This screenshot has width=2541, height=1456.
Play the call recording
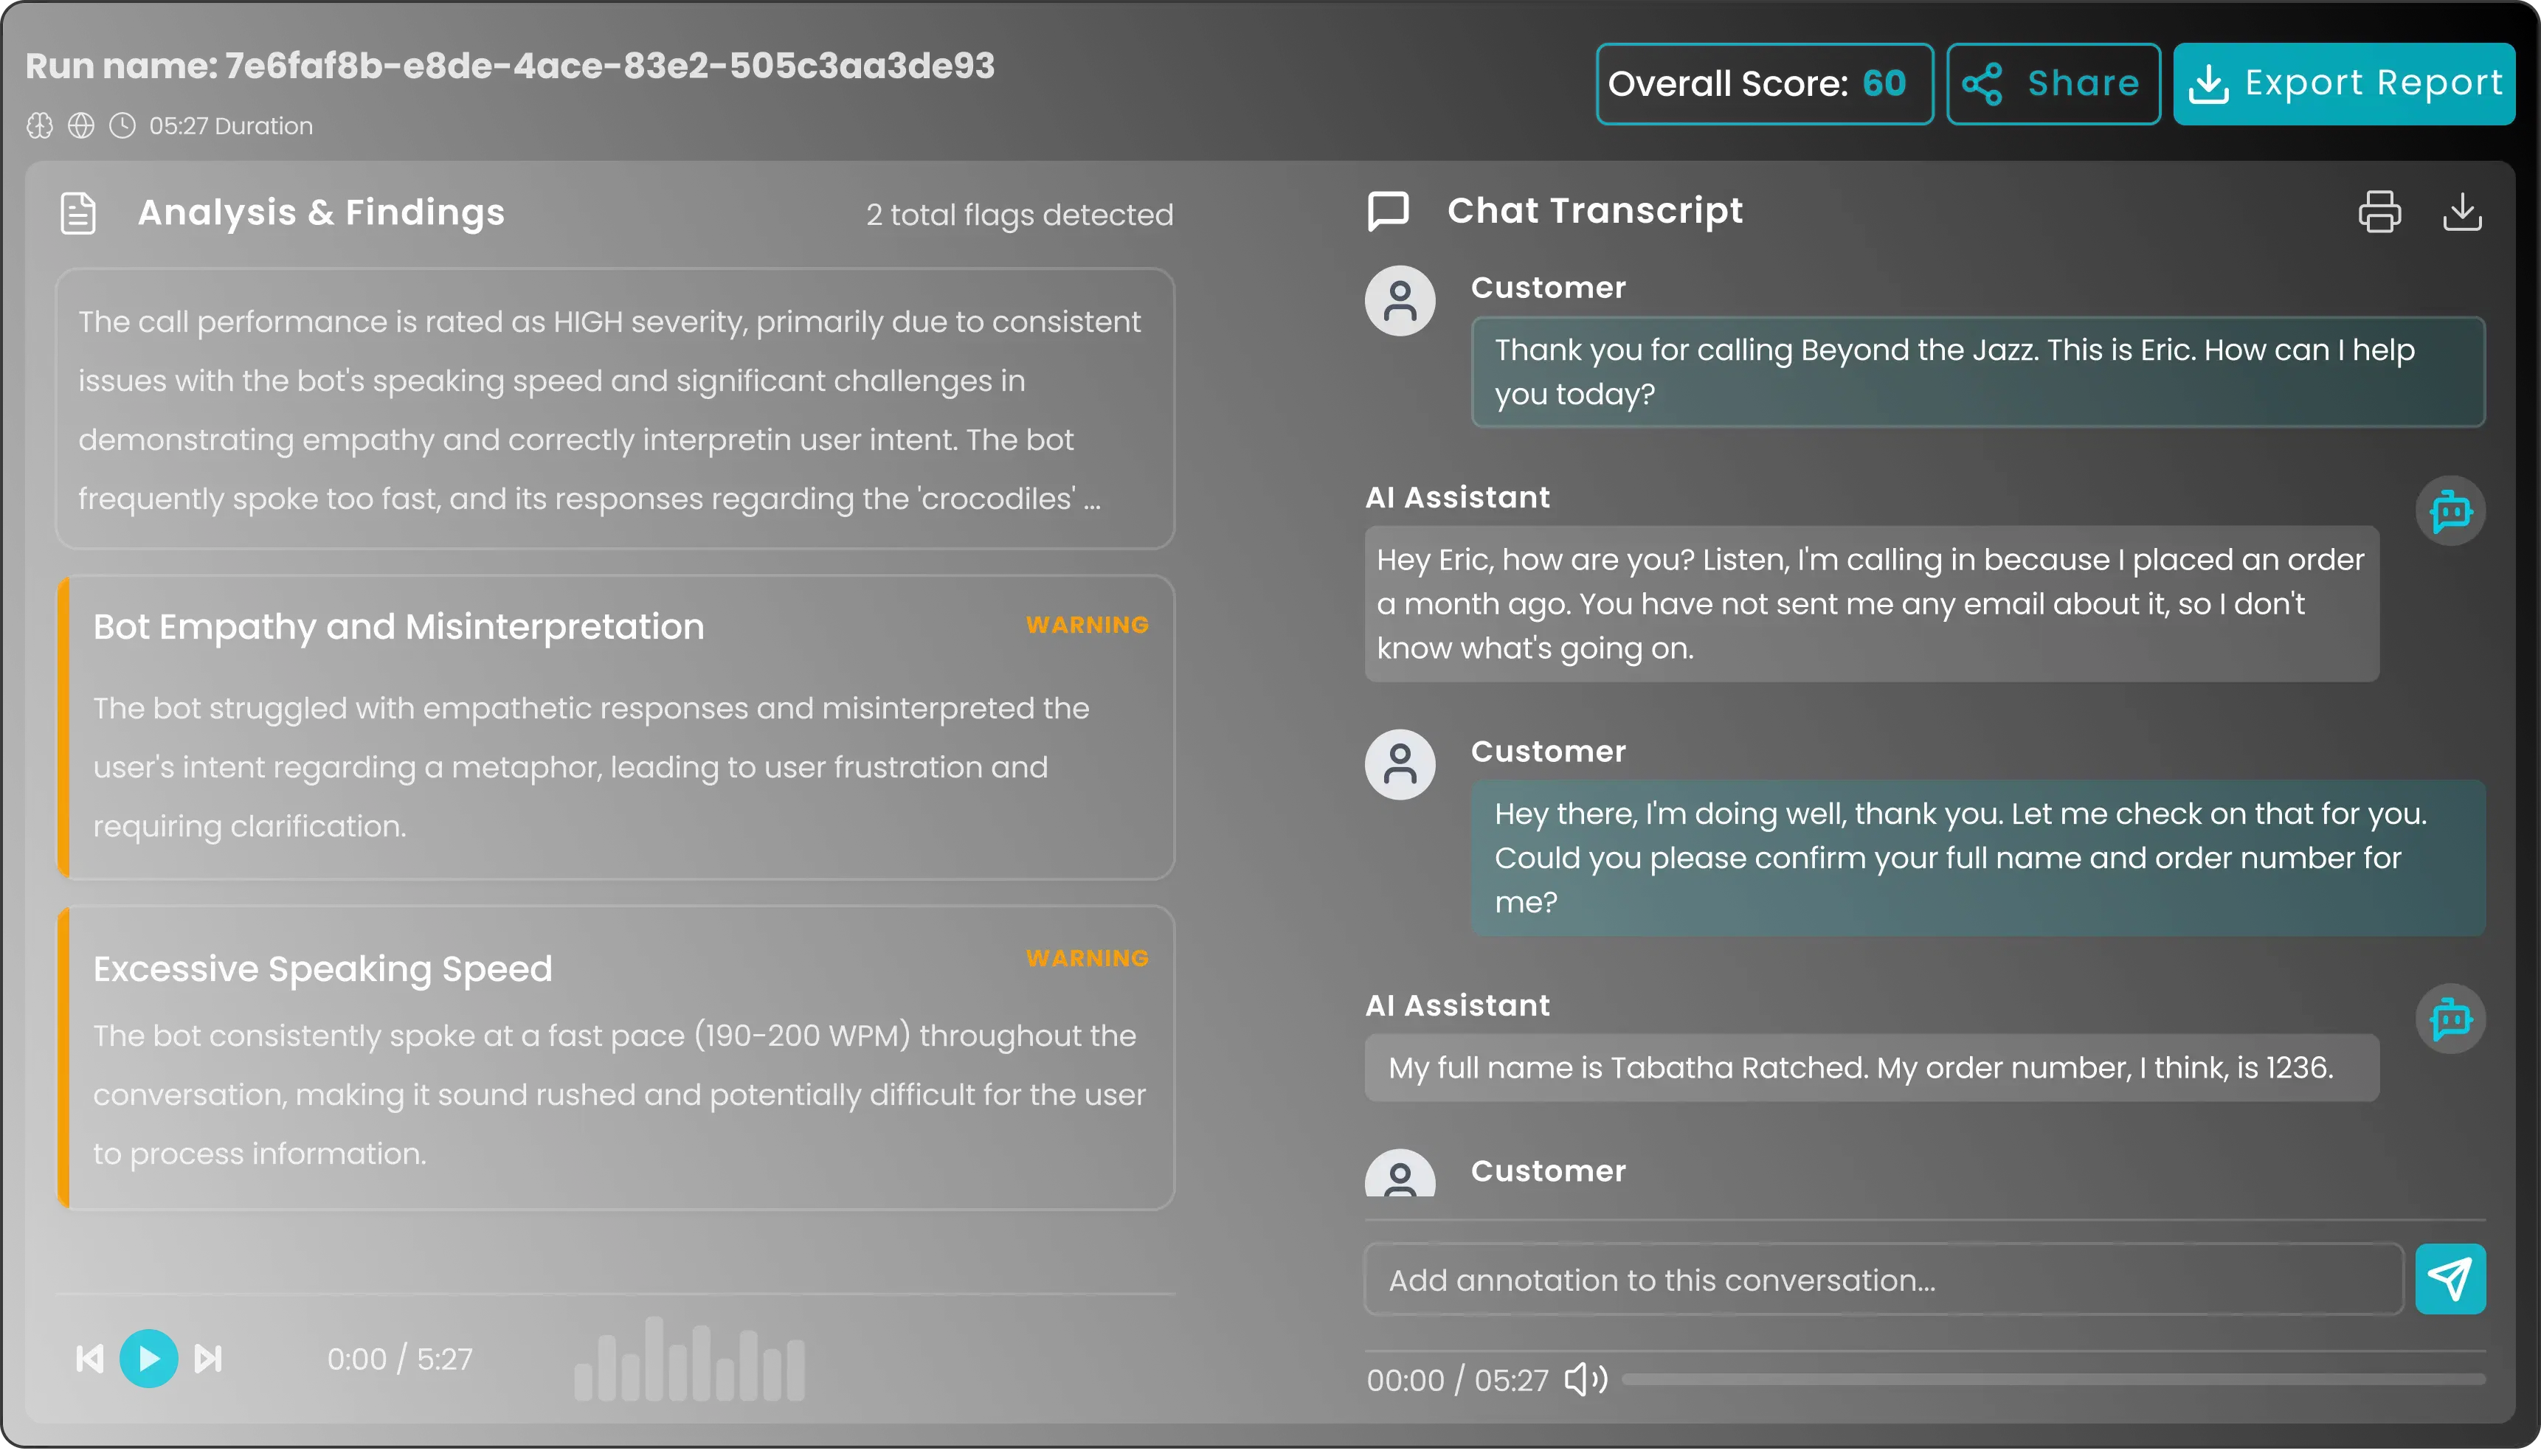tap(150, 1358)
